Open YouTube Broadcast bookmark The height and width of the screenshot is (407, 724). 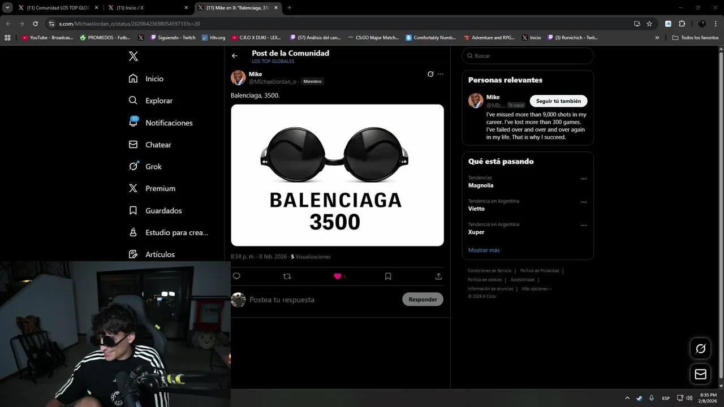pyautogui.click(x=48, y=38)
